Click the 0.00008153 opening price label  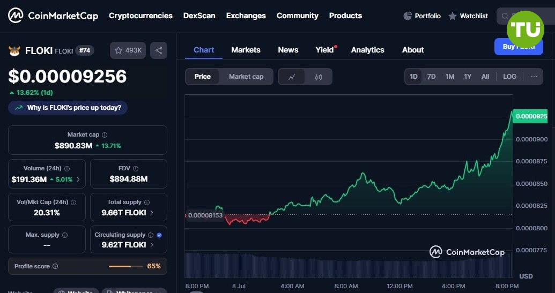pos(205,215)
